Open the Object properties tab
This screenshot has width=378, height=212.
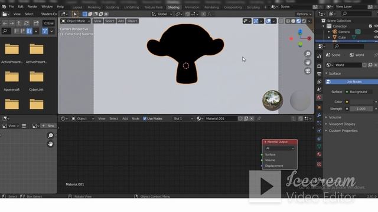point(319,107)
